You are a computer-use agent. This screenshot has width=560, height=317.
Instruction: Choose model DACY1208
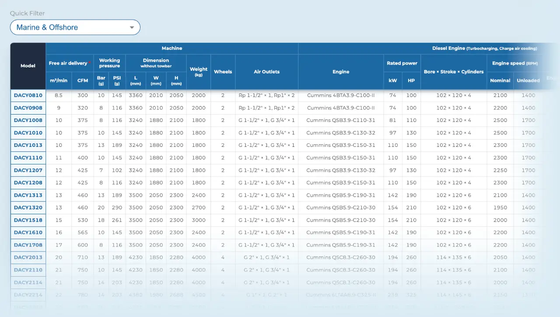pyautogui.click(x=28, y=183)
